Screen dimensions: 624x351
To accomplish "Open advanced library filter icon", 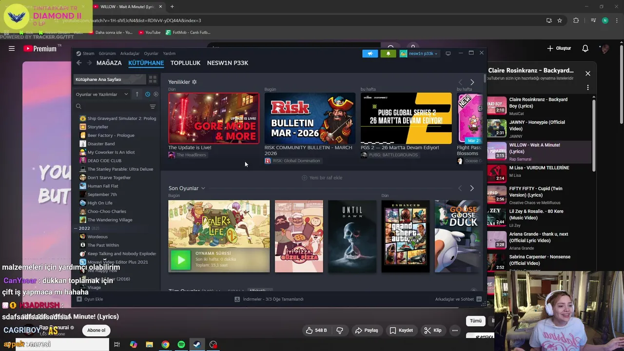I will click(x=153, y=106).
